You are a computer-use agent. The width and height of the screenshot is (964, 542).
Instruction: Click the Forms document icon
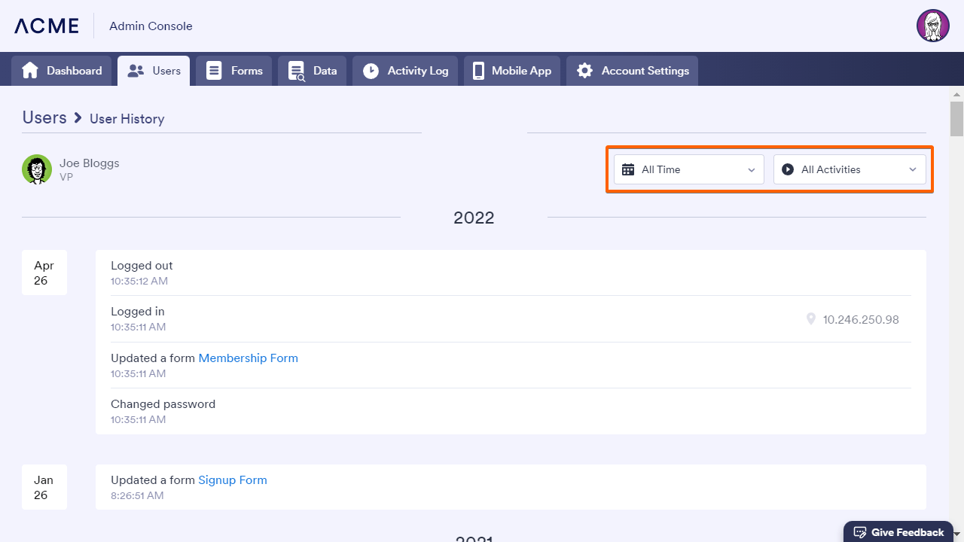(x=214, y=71)
